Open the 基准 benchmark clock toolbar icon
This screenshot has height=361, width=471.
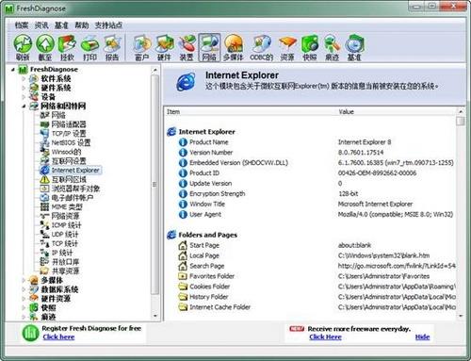point(354,47)
